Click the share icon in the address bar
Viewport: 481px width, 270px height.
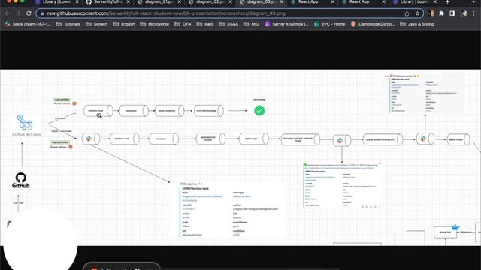(407, 13)
